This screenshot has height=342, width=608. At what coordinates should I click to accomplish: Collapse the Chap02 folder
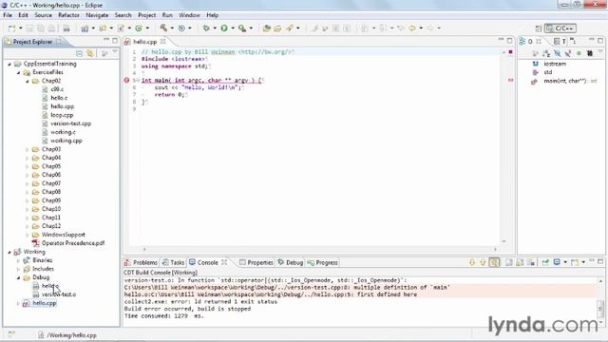28,81
